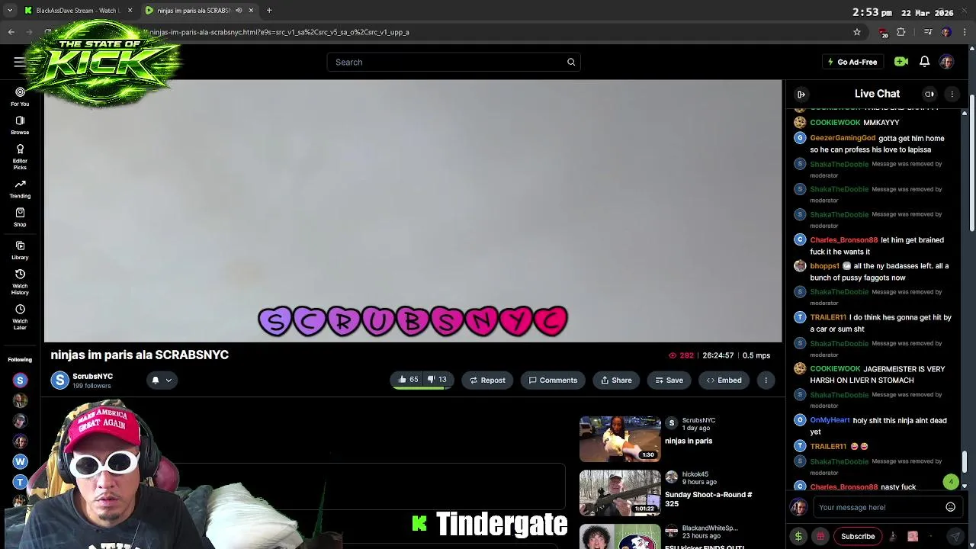Open the Live Chat three-dot options menu

(x=952, y=94)
